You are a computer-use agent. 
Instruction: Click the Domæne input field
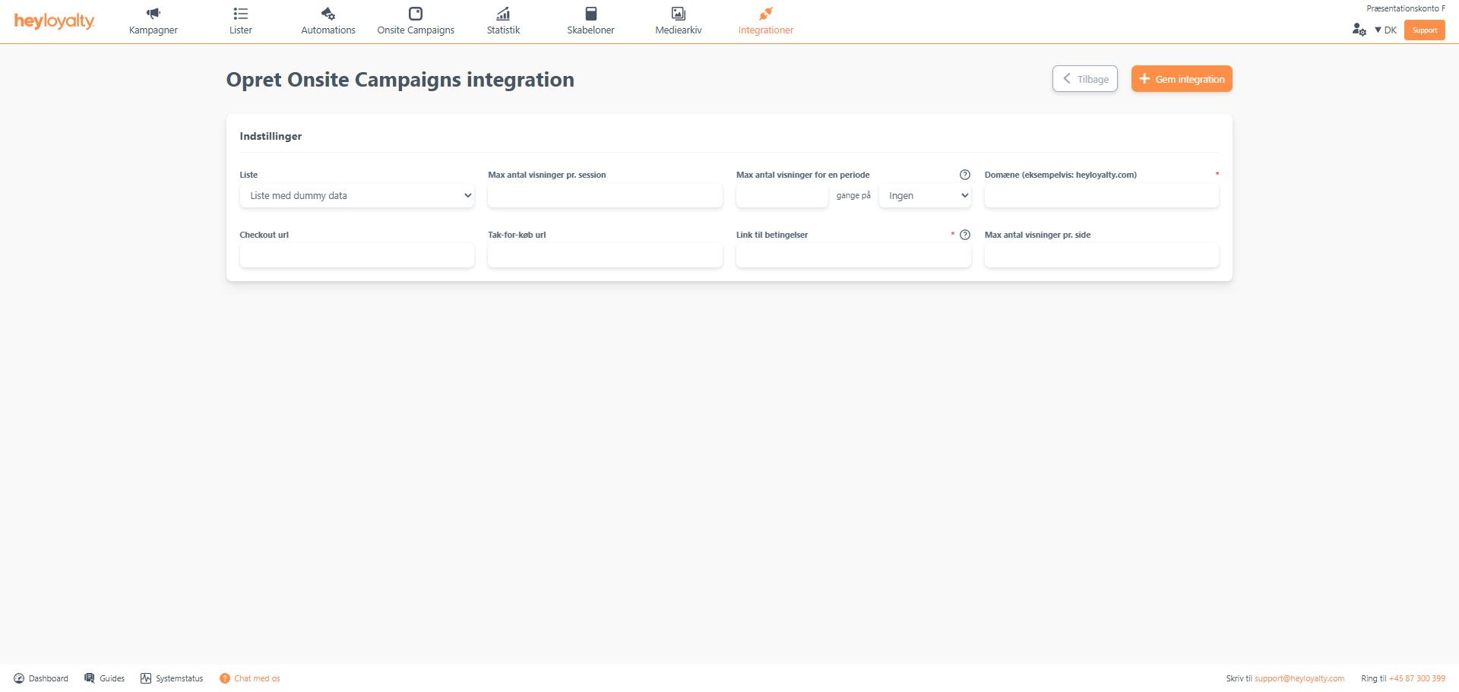point(1101,196)
